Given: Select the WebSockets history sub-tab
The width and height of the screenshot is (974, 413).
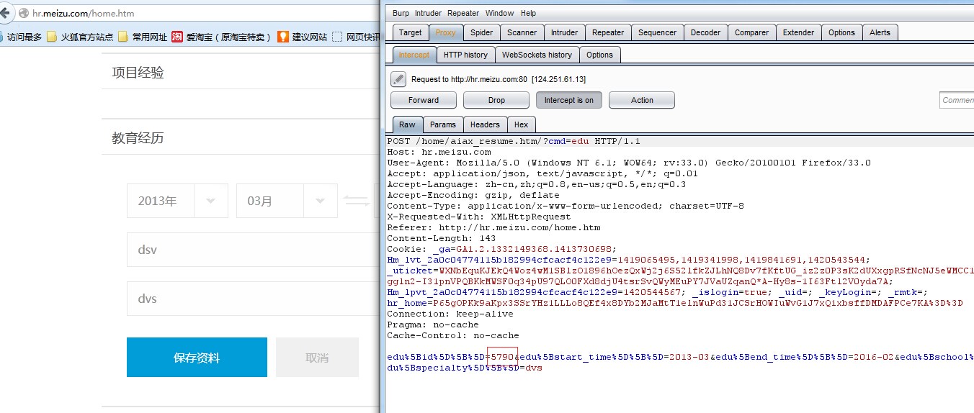Looking at the screenshot, I should coord(537,55).
